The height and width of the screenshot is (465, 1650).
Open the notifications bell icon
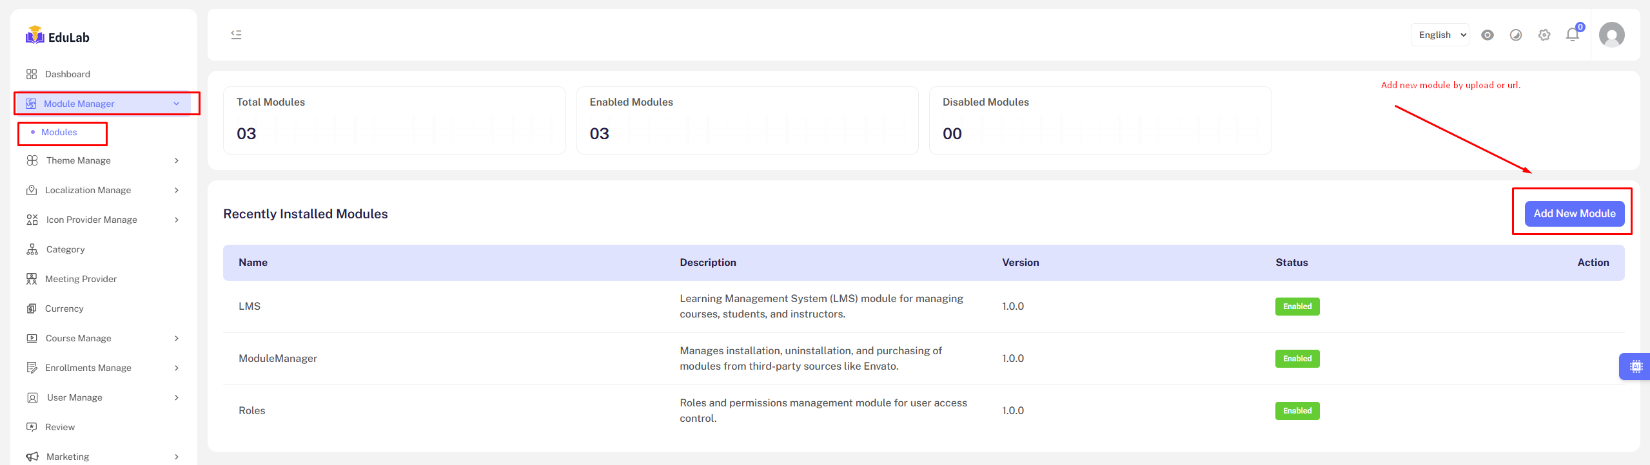click(1572, 35)
